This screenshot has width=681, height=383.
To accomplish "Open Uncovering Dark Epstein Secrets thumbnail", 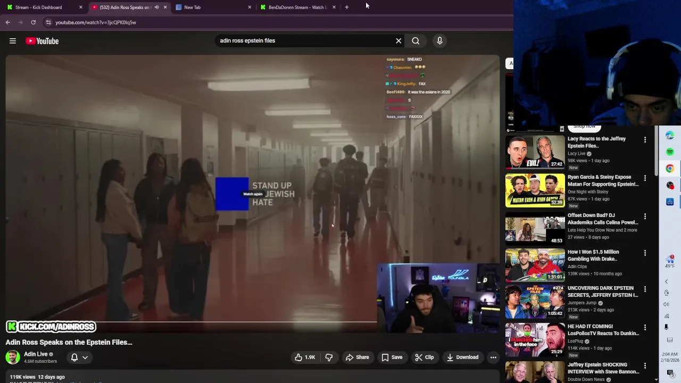I will point(535,301).
